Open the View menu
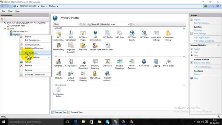This screenshot has width=222, height=125. [x=10, y=11]
